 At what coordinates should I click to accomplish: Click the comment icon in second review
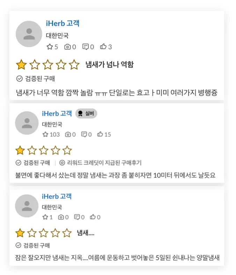(84, 134)
